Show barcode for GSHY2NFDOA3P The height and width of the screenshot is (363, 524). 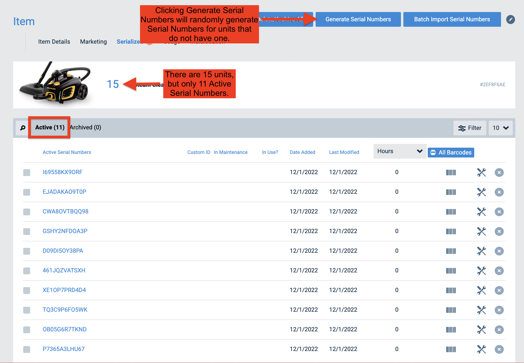tap(451, 231)
